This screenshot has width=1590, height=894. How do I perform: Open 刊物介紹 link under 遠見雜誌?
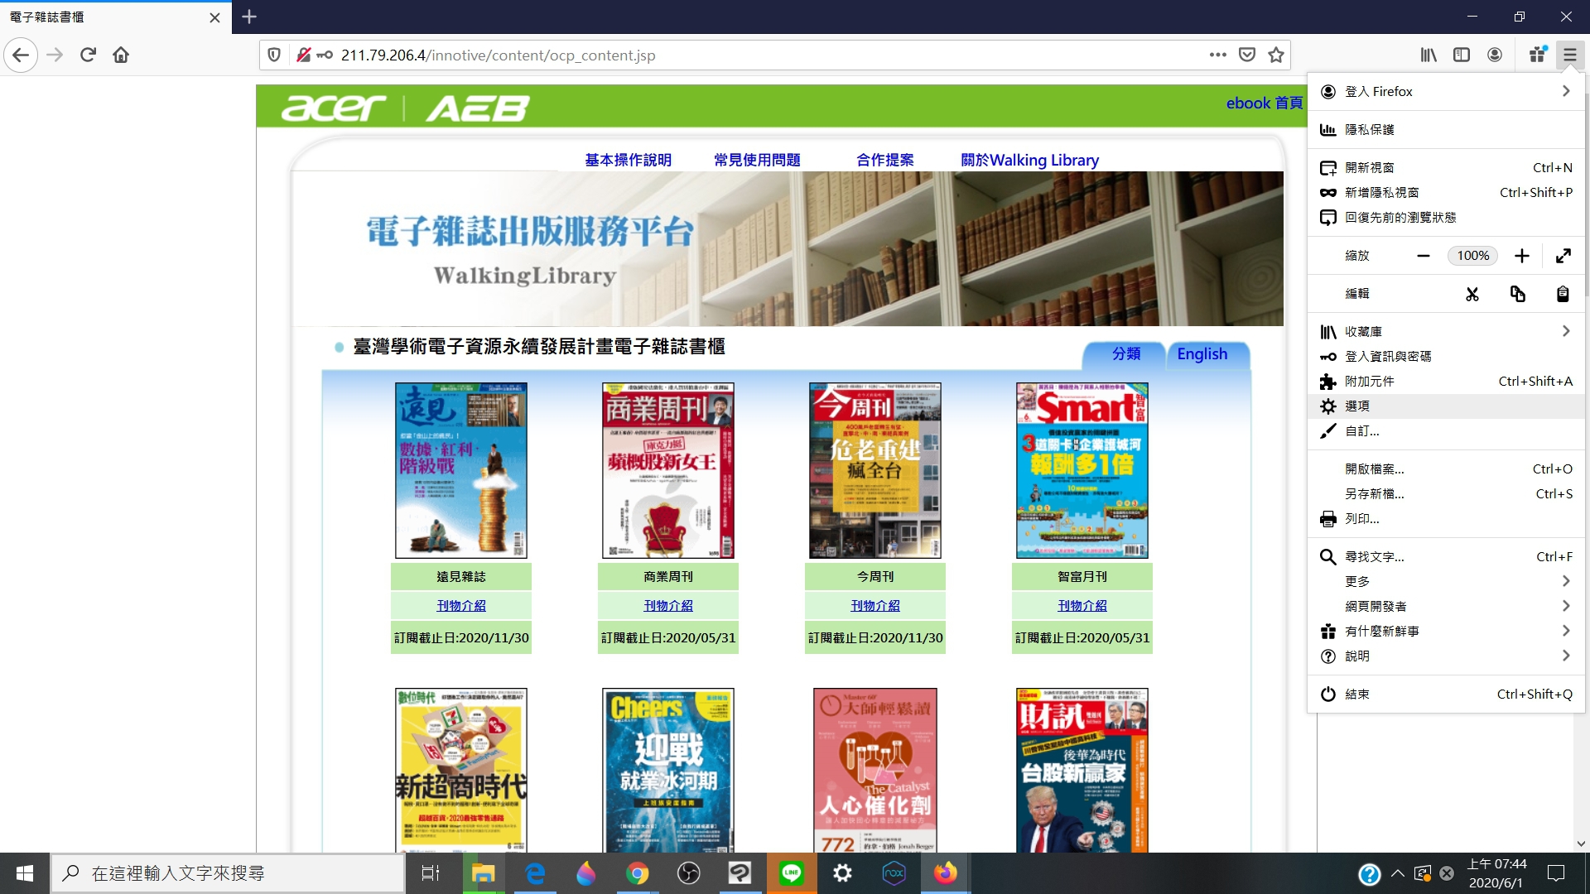[461, 606]
